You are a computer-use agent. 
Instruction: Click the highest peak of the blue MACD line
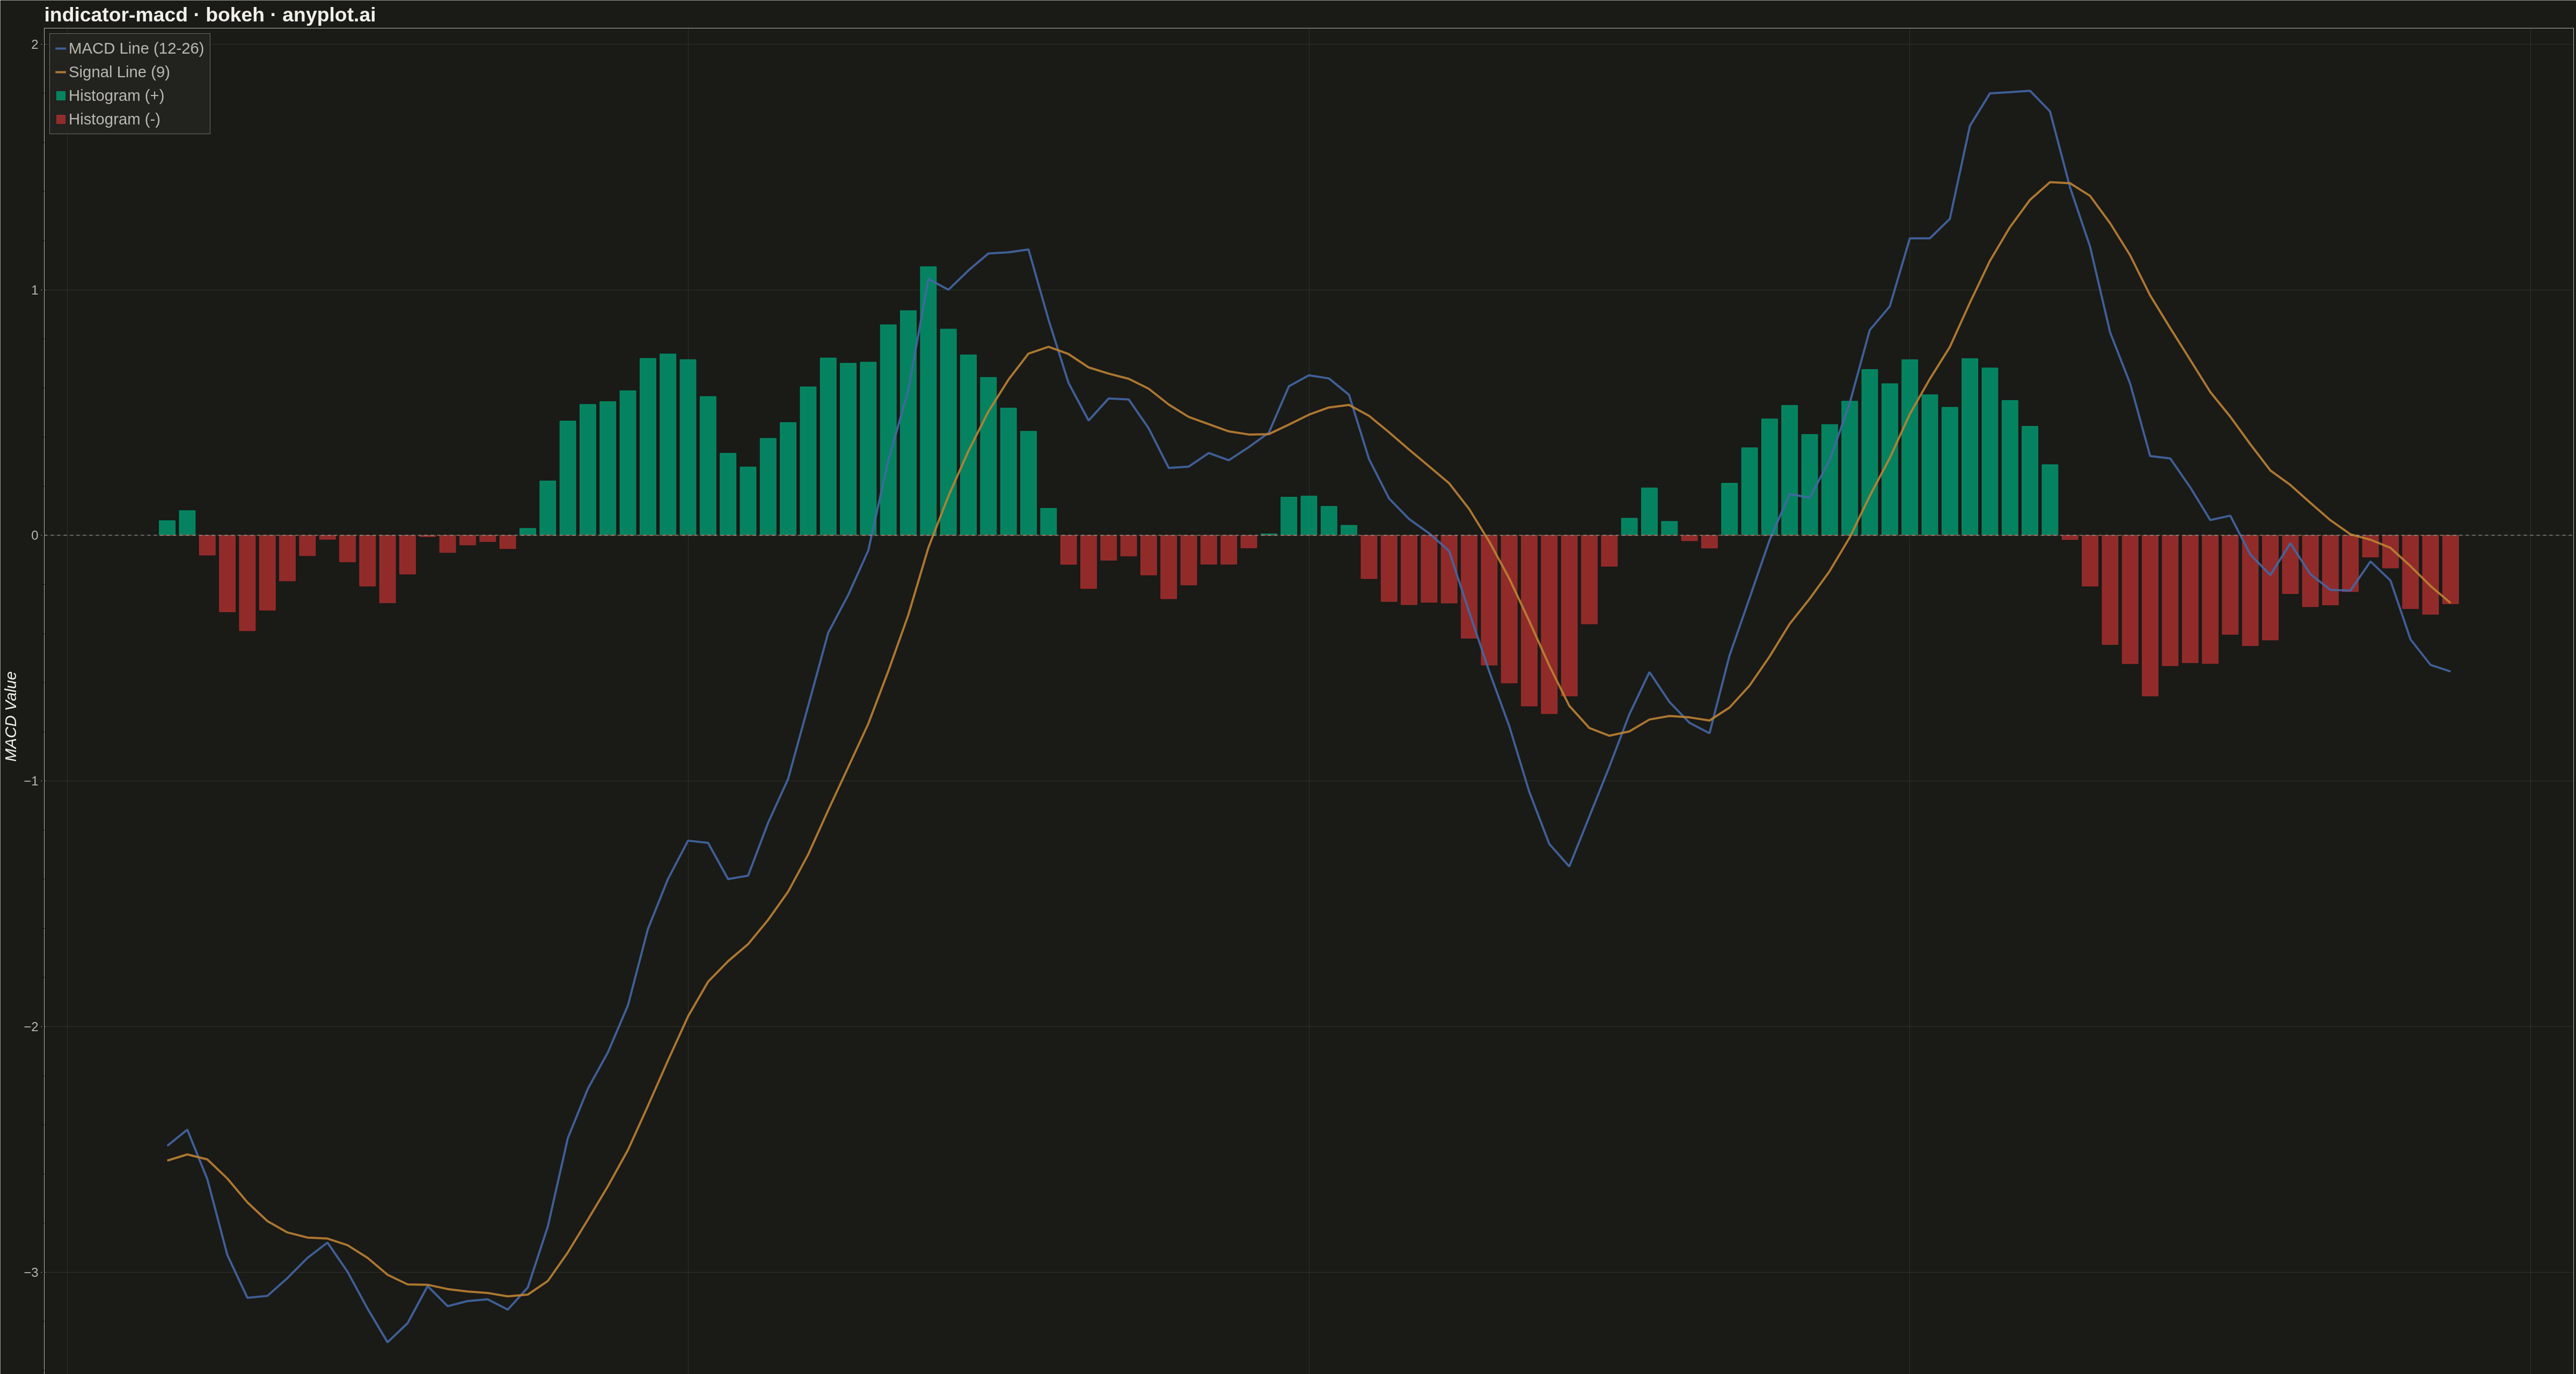2029,91
